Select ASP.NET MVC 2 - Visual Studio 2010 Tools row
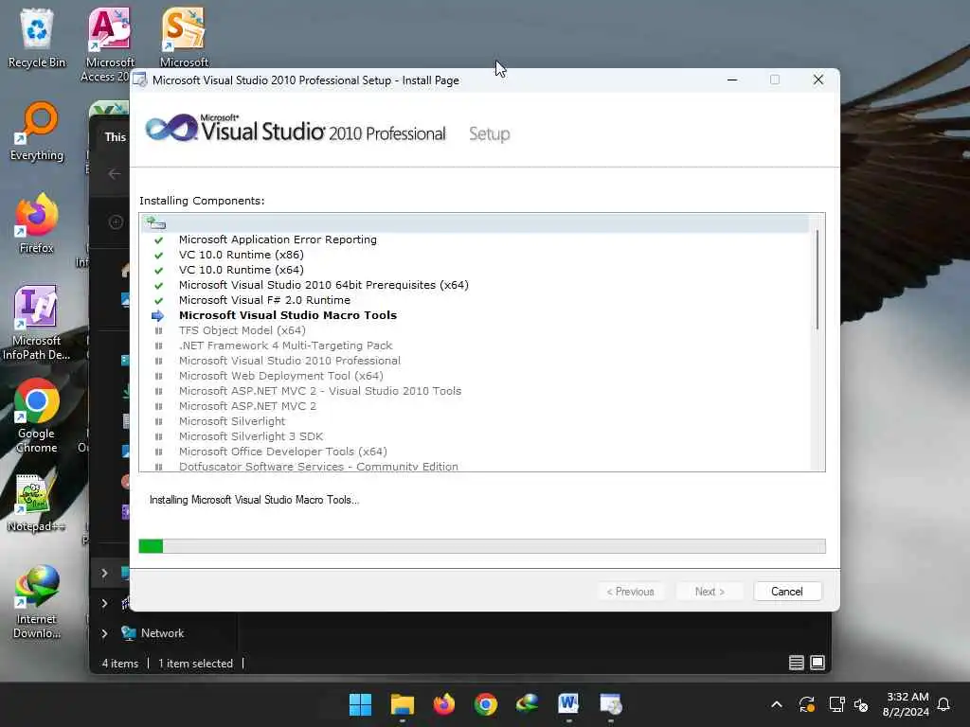970x727 pixels. pyautogui.click(x=320, y=391)
